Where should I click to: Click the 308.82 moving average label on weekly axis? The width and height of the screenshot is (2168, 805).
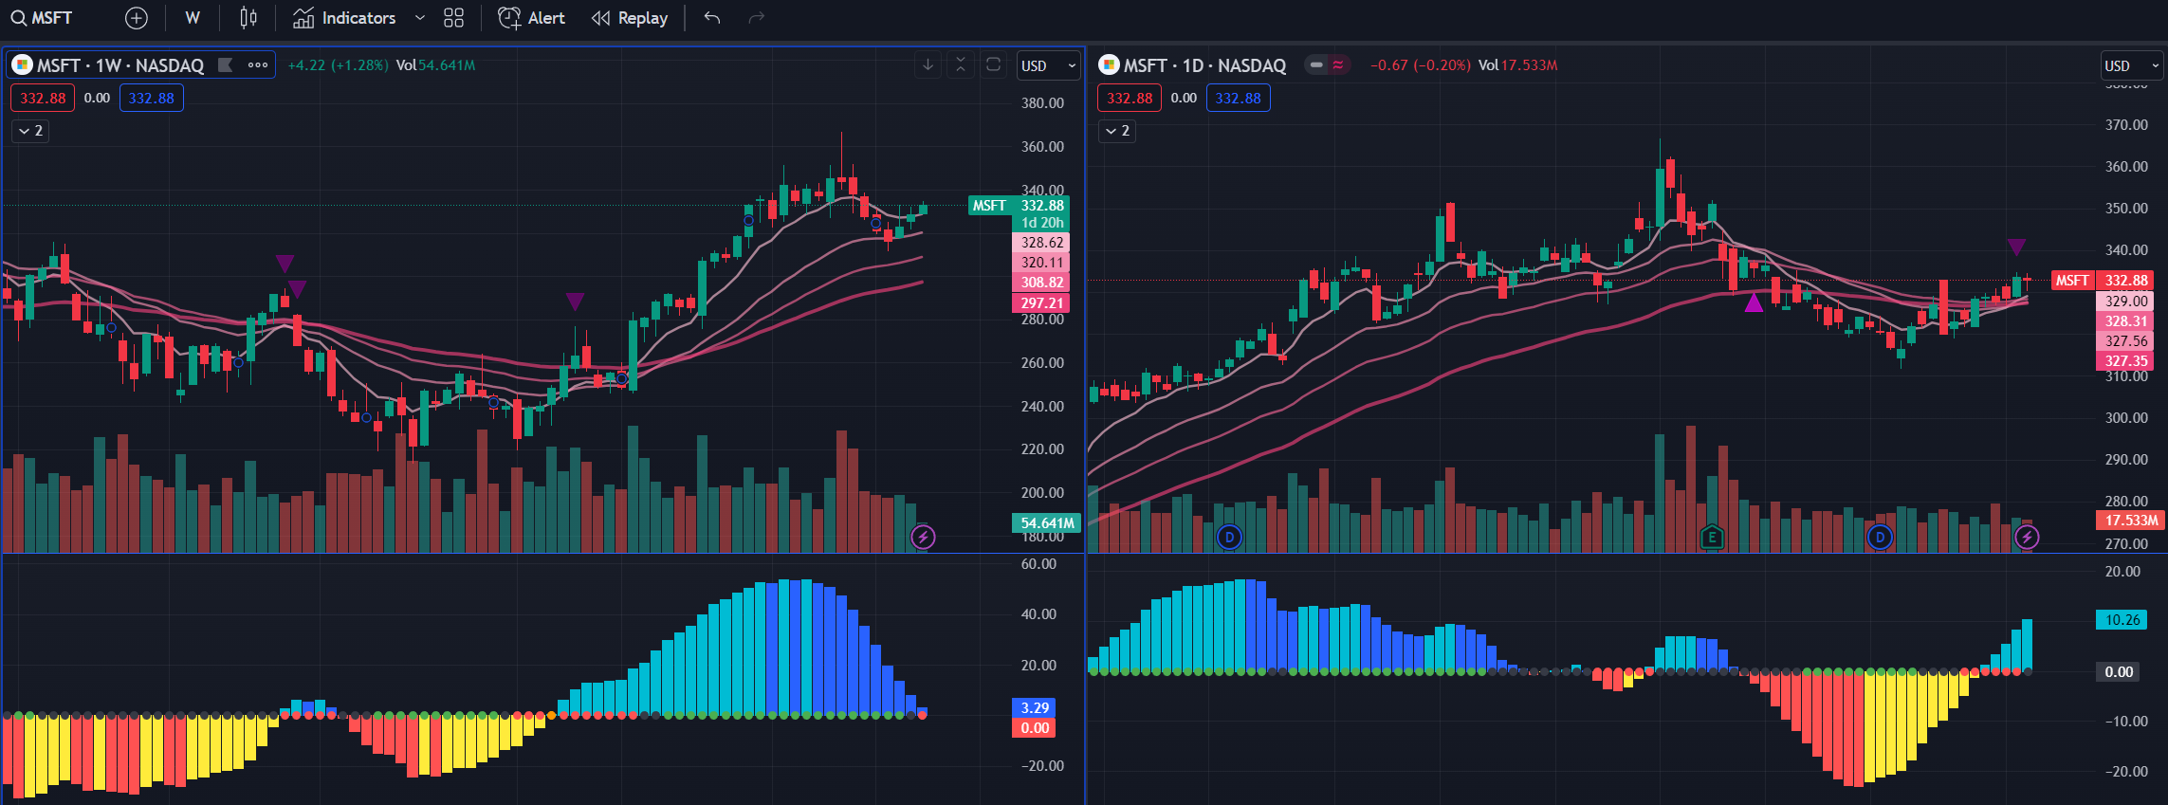tap(1041, 283)
